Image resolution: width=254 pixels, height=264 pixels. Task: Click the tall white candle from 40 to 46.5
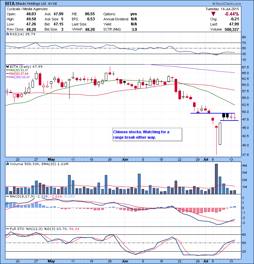pos(220,134)
